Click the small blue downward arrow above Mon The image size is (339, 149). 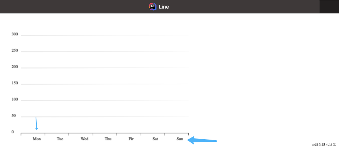[x=36, y=124]
